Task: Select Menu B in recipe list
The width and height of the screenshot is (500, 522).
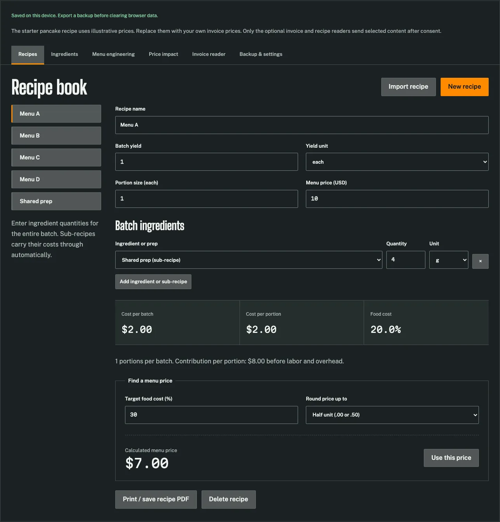Action: click(56, 136)
